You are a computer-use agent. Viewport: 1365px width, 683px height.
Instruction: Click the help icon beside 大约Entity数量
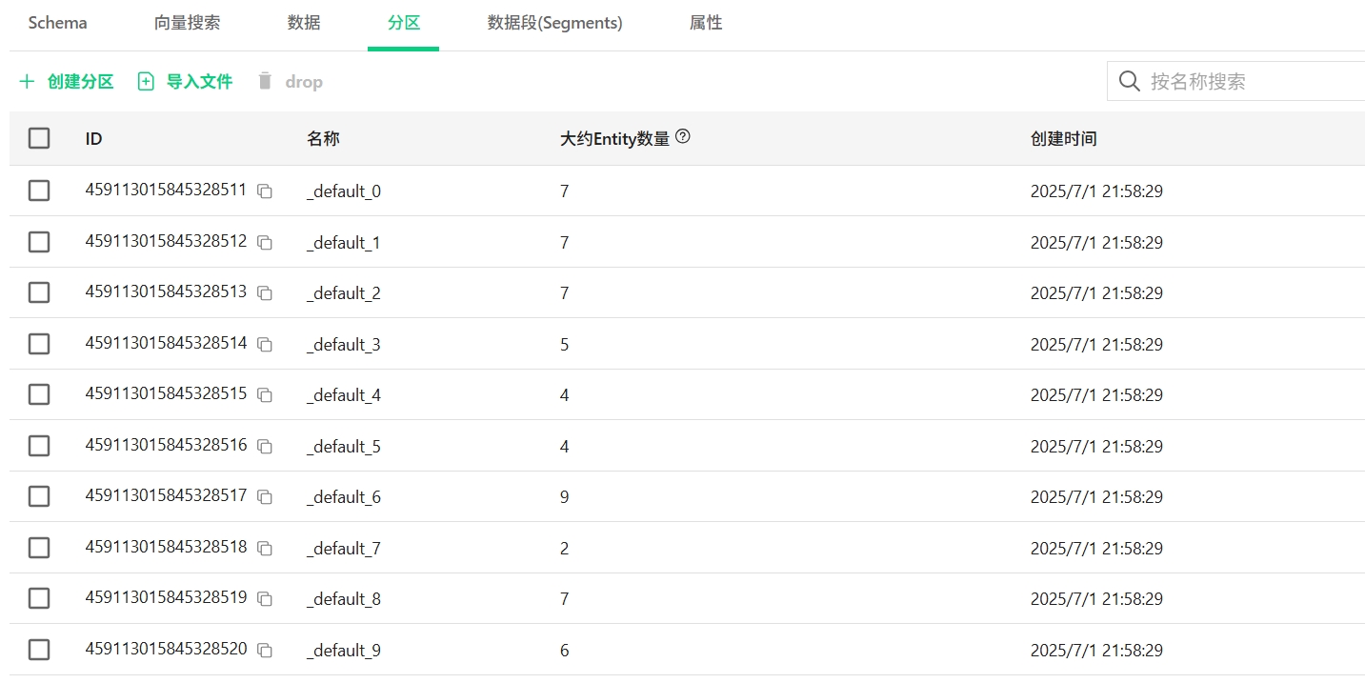(682, 137)
